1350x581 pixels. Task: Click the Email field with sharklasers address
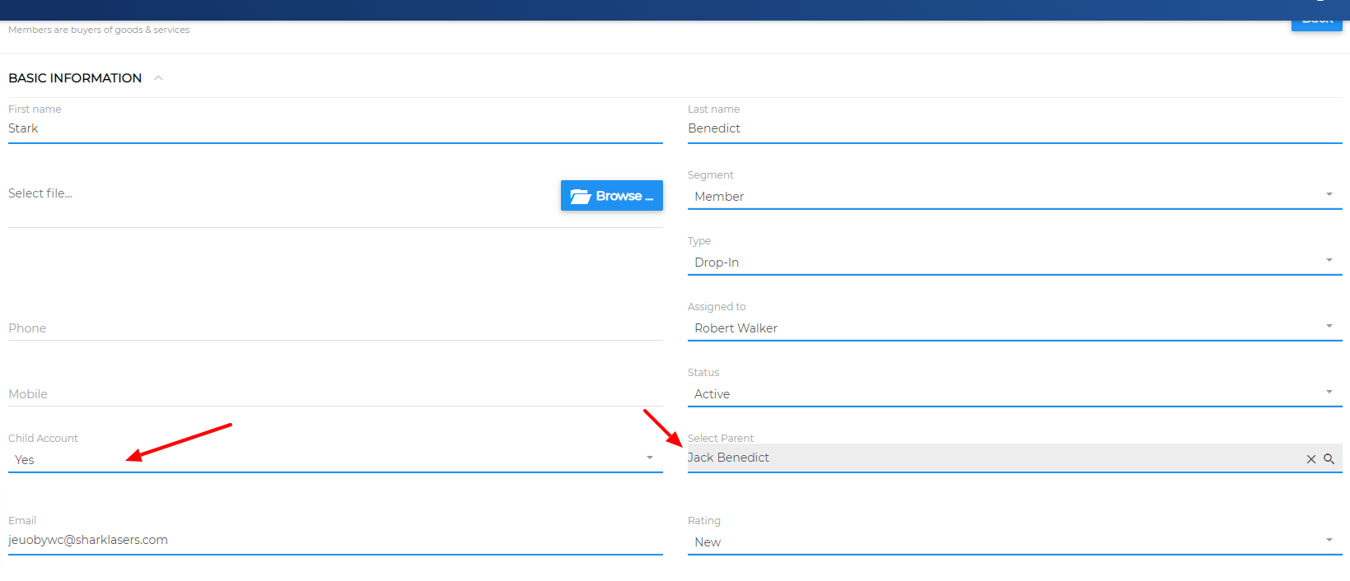pos(335,540)
